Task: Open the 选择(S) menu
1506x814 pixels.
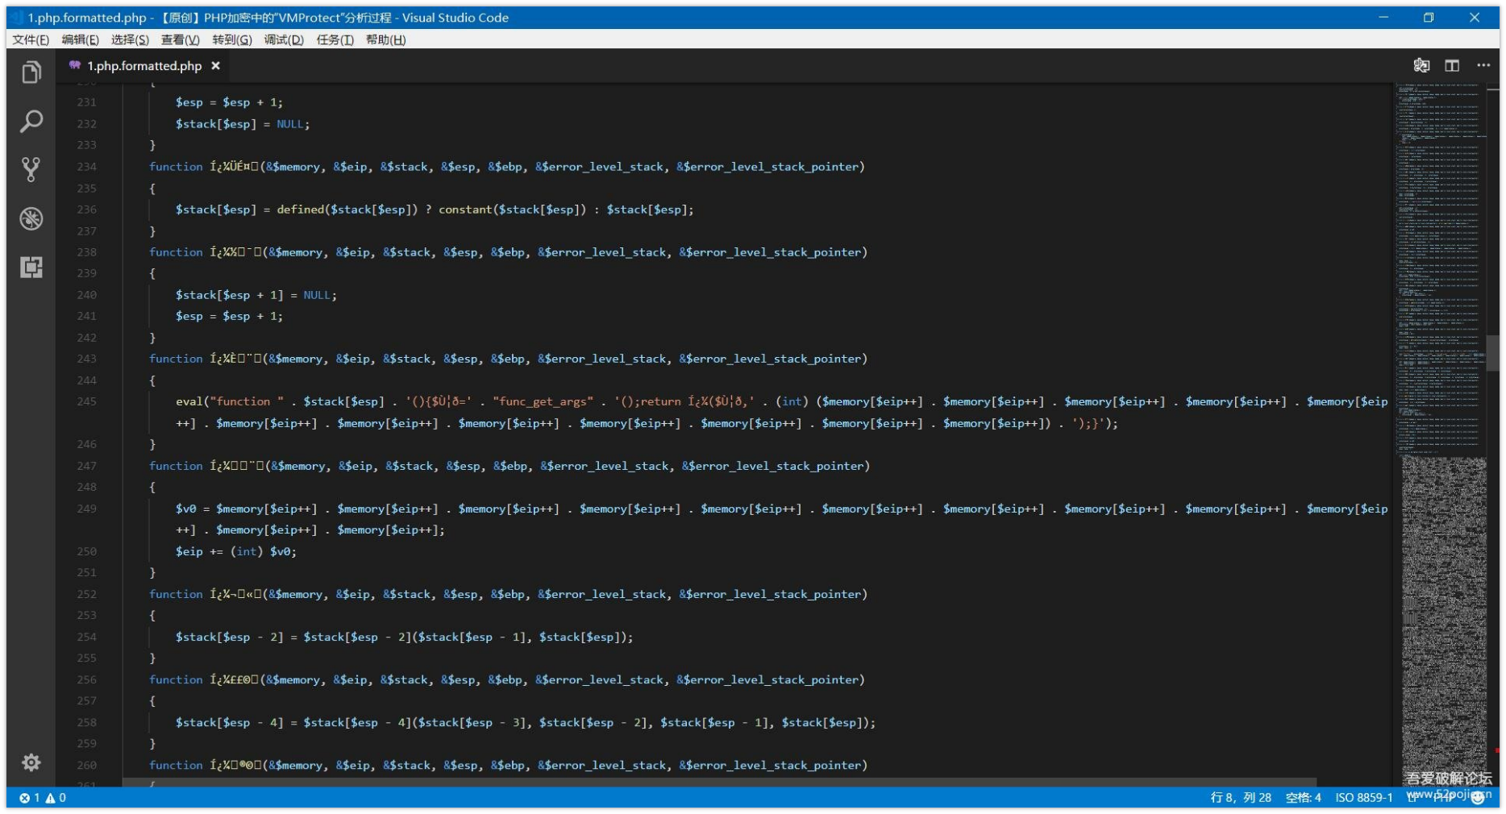Action: (130, 39)
